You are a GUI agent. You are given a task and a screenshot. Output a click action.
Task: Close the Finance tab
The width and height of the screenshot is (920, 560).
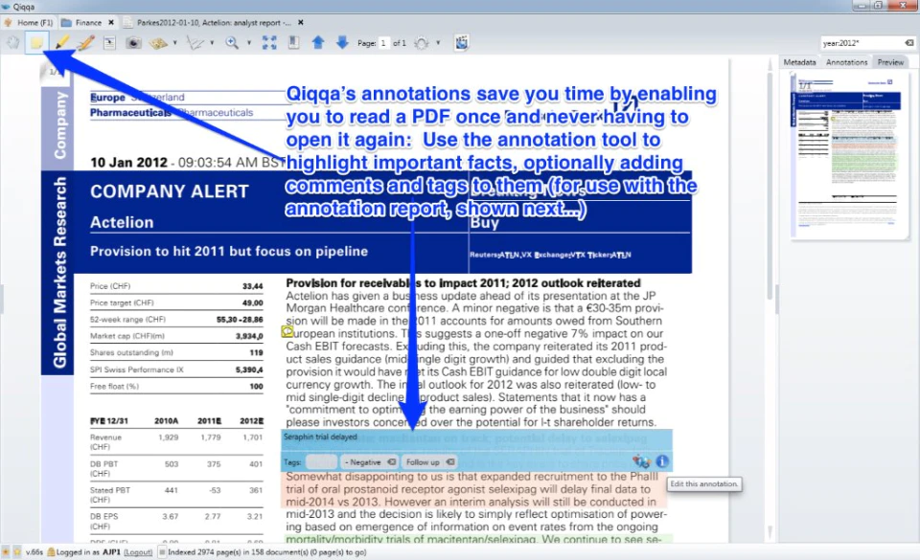tap(111, 22)
